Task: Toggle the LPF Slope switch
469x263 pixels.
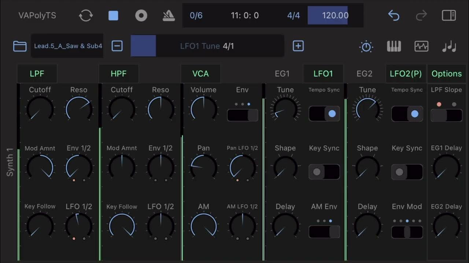Action: 446,115
